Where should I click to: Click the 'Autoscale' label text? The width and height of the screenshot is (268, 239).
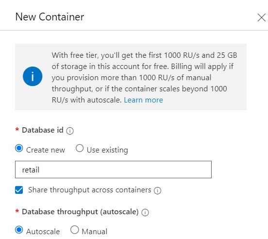click(x=43, y=232)
